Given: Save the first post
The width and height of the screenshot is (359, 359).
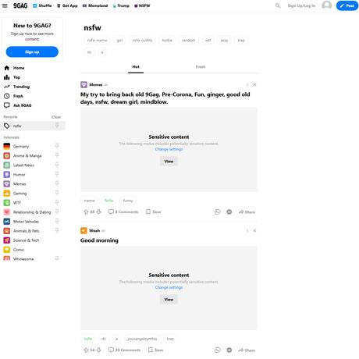Looking at the screenshot, I should (x=154, y=211).
